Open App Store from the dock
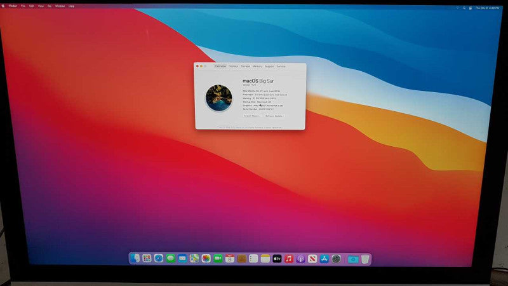 point(324,259)
